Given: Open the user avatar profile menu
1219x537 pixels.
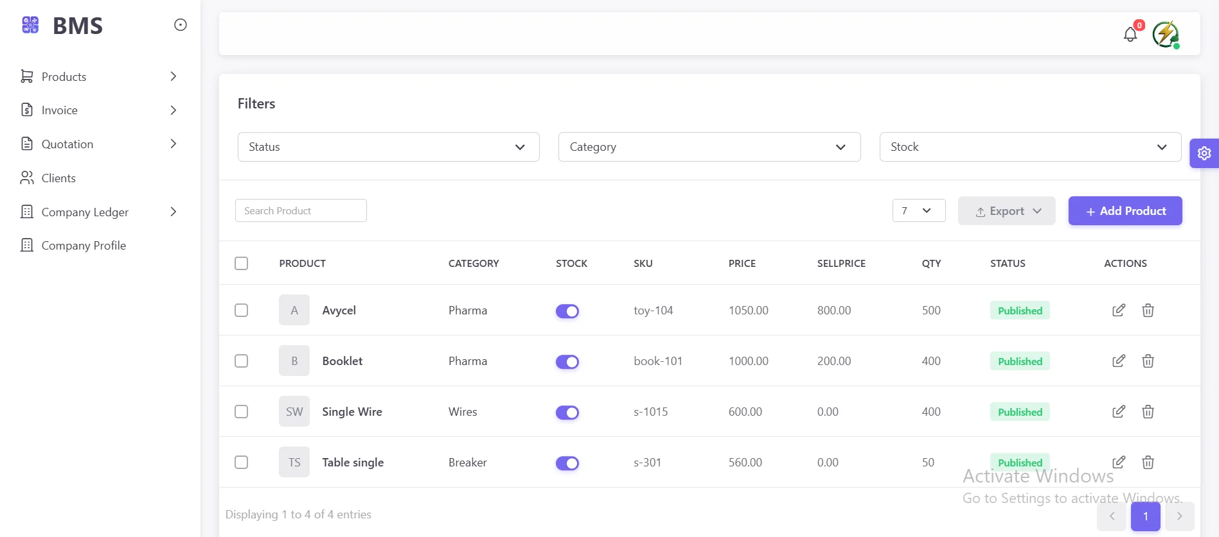Looking at the screenshot, I should pyautogui.click(x=1166, y=35).
